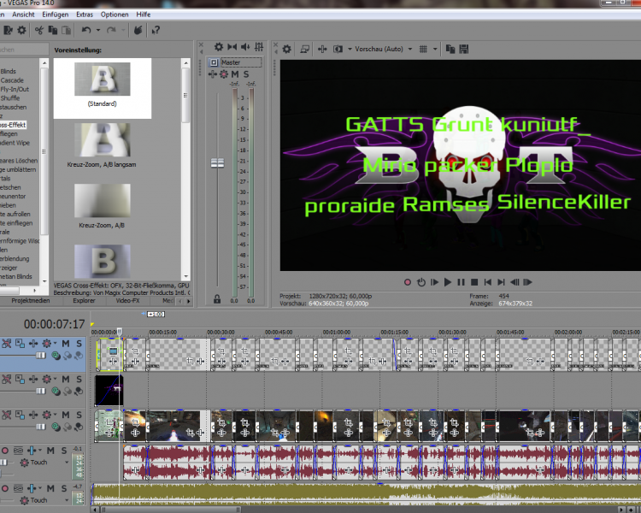Viewport: 641px width, 513px height.
Task: Mute the second video track
Action: (66, 380)
